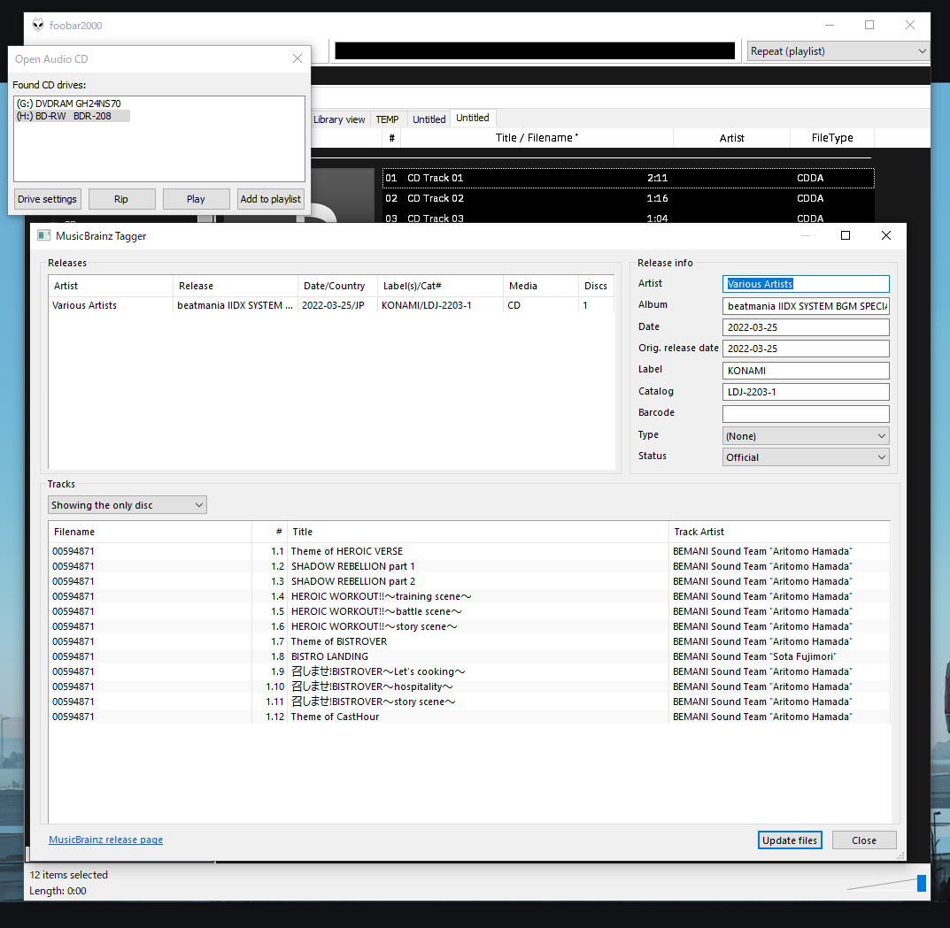Click the Drive settings button
The width and height of the screenshot is (950, 928).
pyautogui.click(x=48, y=199)
